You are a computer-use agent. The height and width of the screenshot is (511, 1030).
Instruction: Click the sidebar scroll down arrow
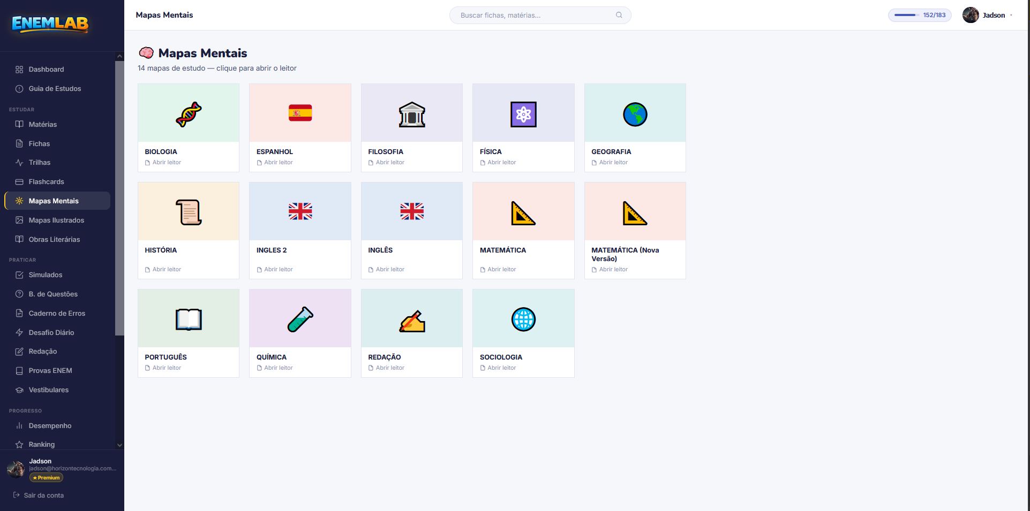(119, 445)
